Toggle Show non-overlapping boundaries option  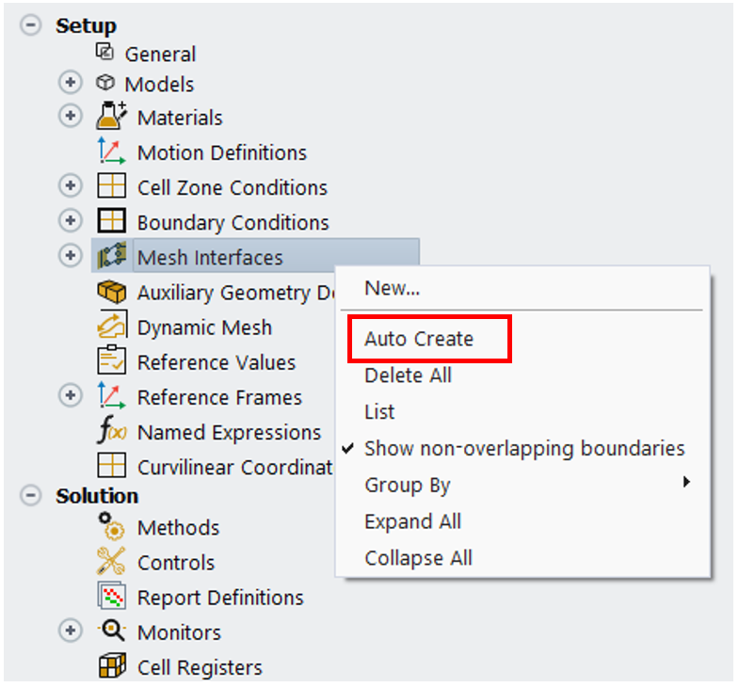click(523, 448)
